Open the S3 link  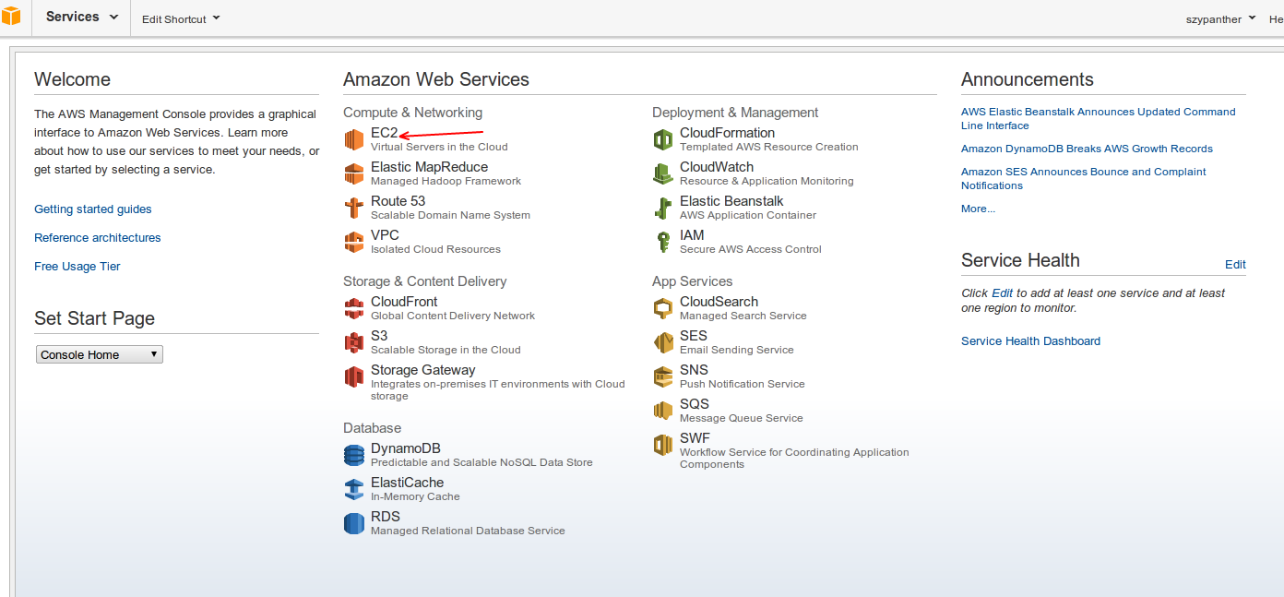click(x=379, y=336)
